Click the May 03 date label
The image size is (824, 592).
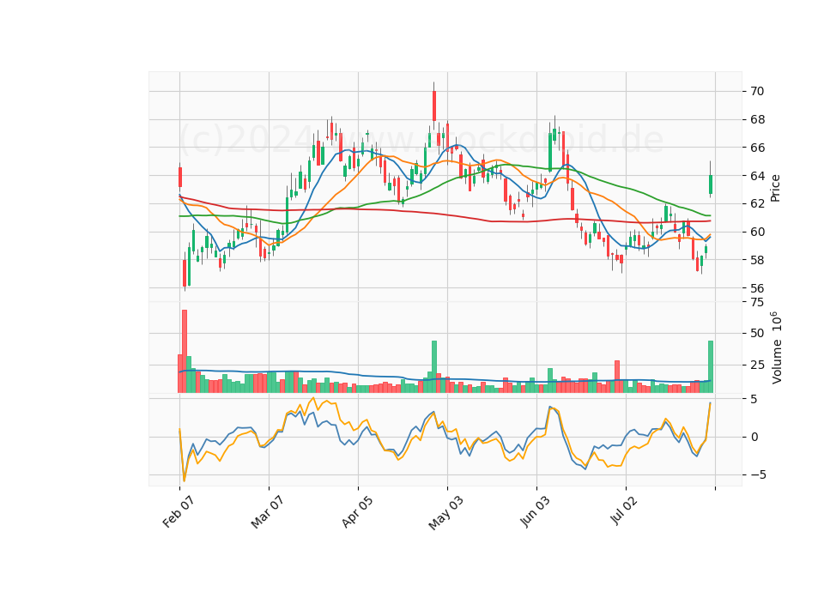click(x=446, y=513)
